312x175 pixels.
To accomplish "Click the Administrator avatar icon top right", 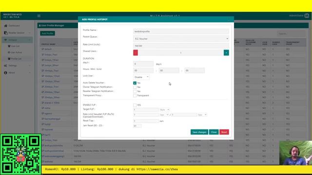I will pos(307,16).
